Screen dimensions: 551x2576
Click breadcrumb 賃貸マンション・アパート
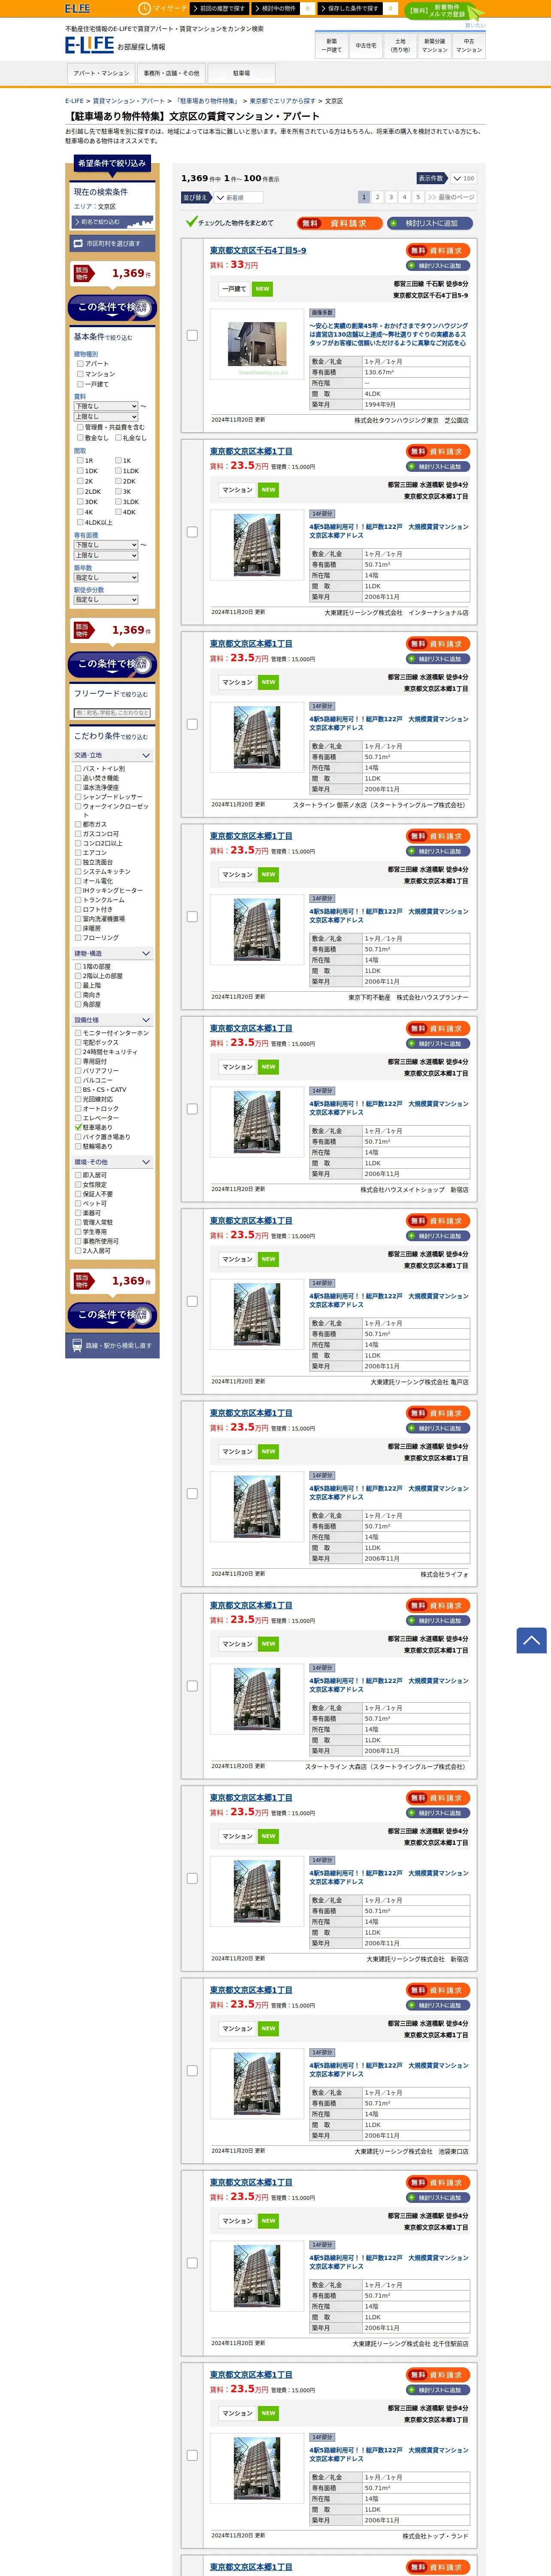click(x=129, y=101)
